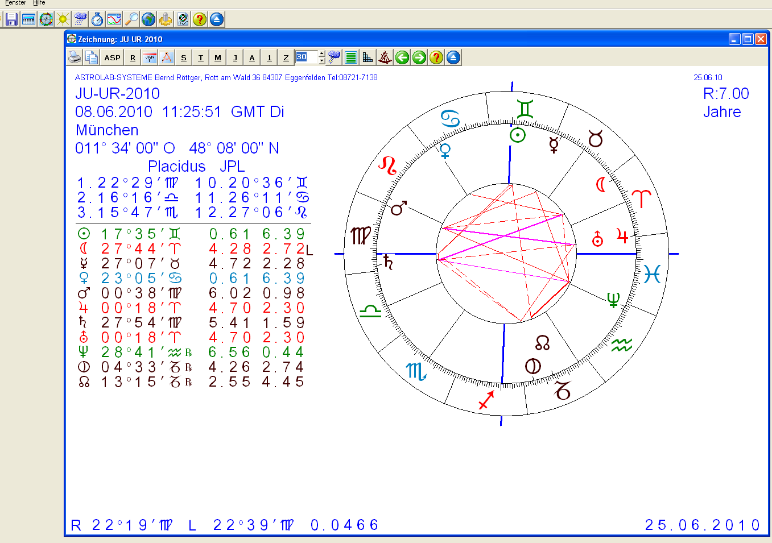
Task: Open the Hilfe menu
Action: [39, 3]
